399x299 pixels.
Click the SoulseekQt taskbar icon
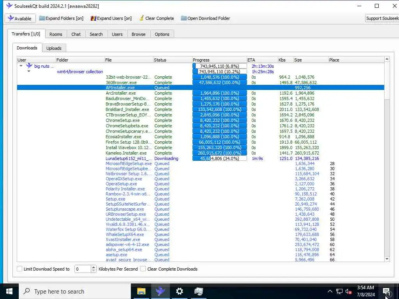(160, 291)
